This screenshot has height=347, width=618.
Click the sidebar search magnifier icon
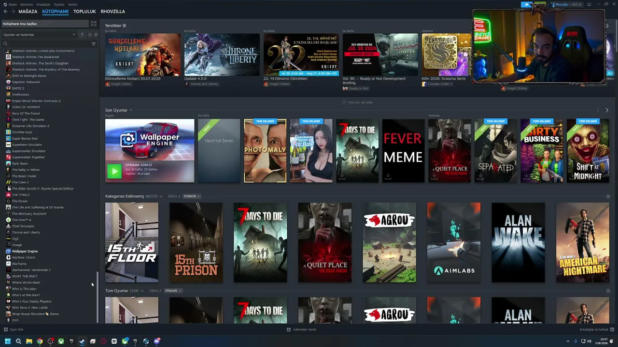[5, 44]
